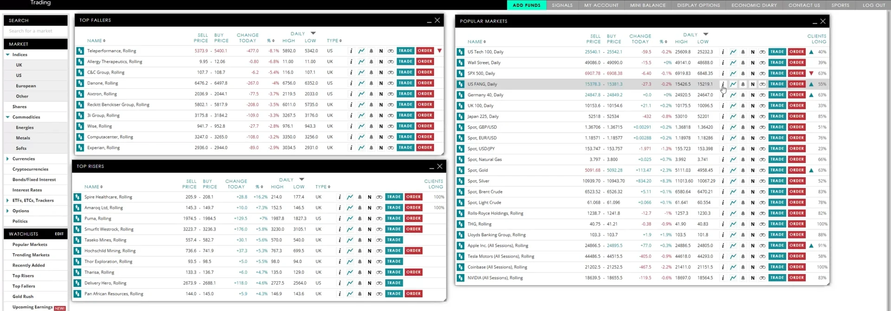Click Order for C&C Group, Rolling
This screenshot has width=891, height=311.
[425, 72]
